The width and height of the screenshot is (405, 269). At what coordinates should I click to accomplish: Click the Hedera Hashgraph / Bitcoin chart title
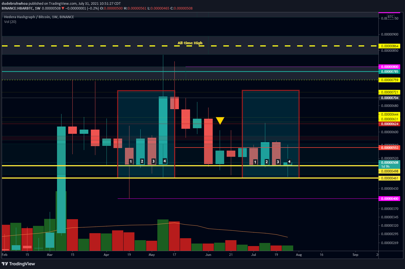(x=39, y=17)
